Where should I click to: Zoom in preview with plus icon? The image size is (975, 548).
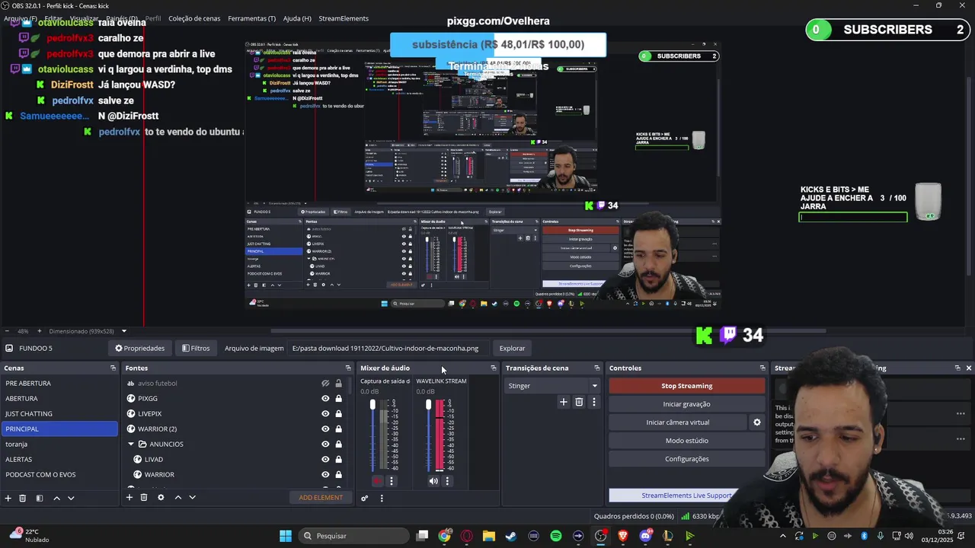(40, 331)
